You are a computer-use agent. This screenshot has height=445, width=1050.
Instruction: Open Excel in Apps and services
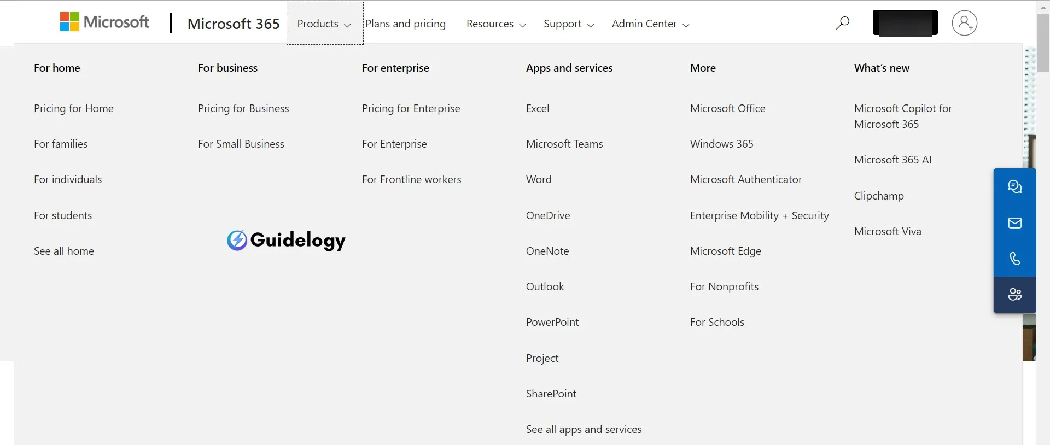pyautogui.click(x=538, y=108)
